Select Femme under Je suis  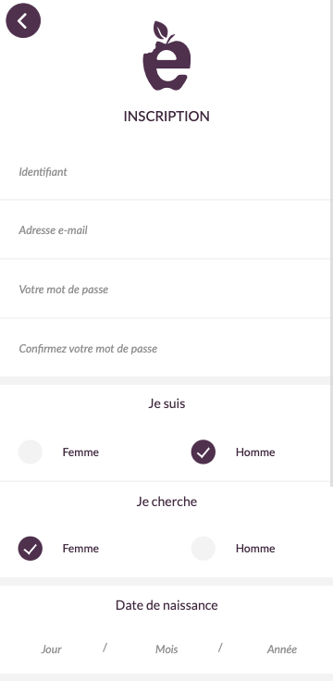click(x=30, y=452)
